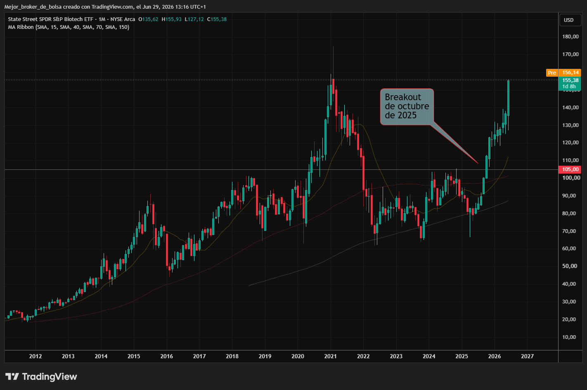Click the 1d 8h bar countdown

pos(570,87)
